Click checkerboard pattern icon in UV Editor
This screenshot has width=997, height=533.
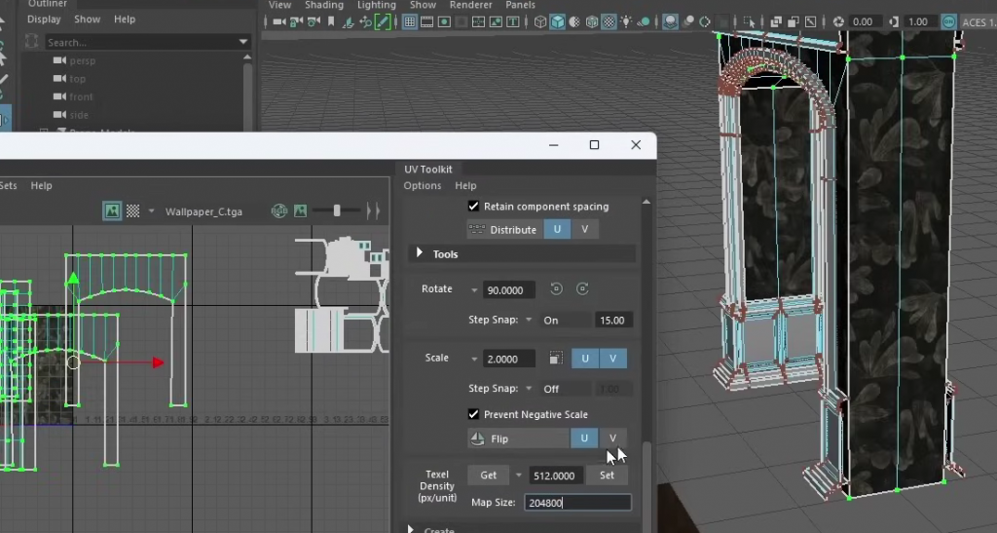[x=133, y=210]
